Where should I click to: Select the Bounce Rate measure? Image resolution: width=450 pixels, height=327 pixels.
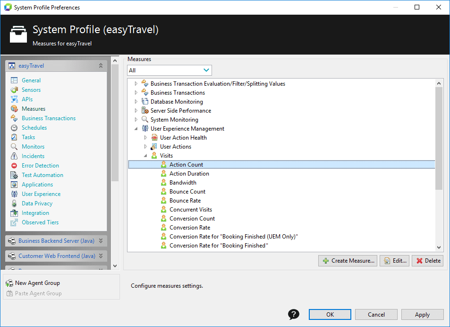[185, 201]
